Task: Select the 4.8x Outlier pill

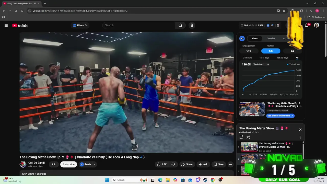Action: 271,51
